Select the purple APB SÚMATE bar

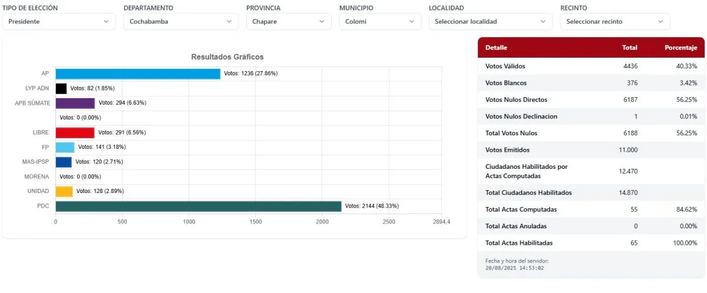(75, 103)
